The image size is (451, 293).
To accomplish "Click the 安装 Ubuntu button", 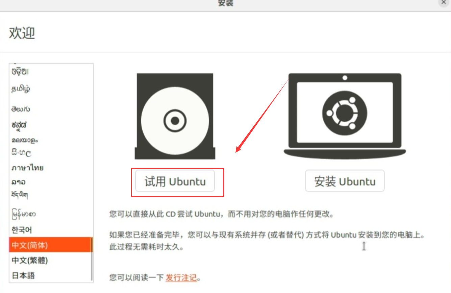I will 345,181.
